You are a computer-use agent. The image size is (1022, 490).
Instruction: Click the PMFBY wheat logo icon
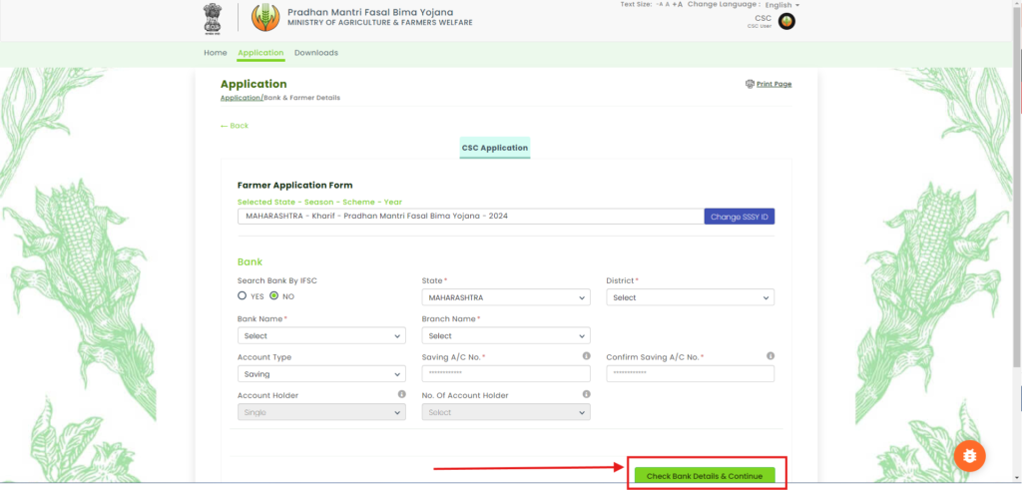pos(265,18)
